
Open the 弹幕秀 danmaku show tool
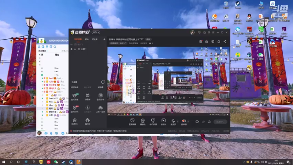pyautogui.click(x=88, y=97)
